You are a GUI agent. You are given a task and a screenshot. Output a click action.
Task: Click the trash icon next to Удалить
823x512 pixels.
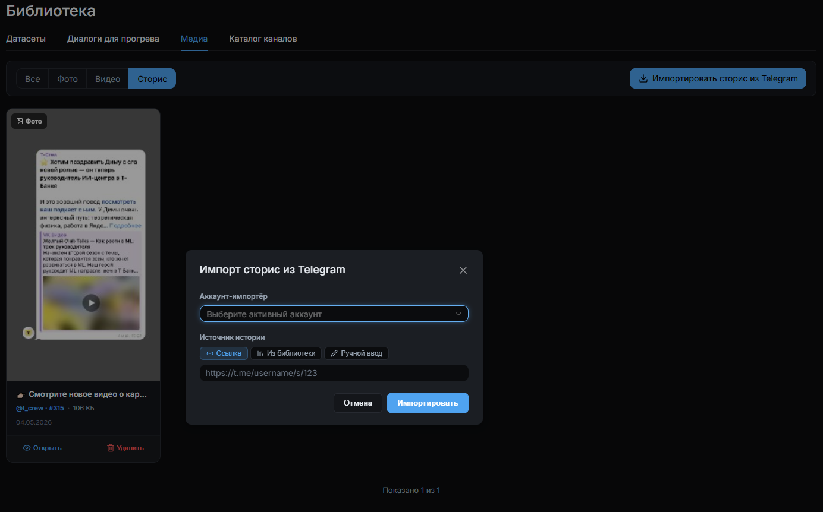coord(110,448)
